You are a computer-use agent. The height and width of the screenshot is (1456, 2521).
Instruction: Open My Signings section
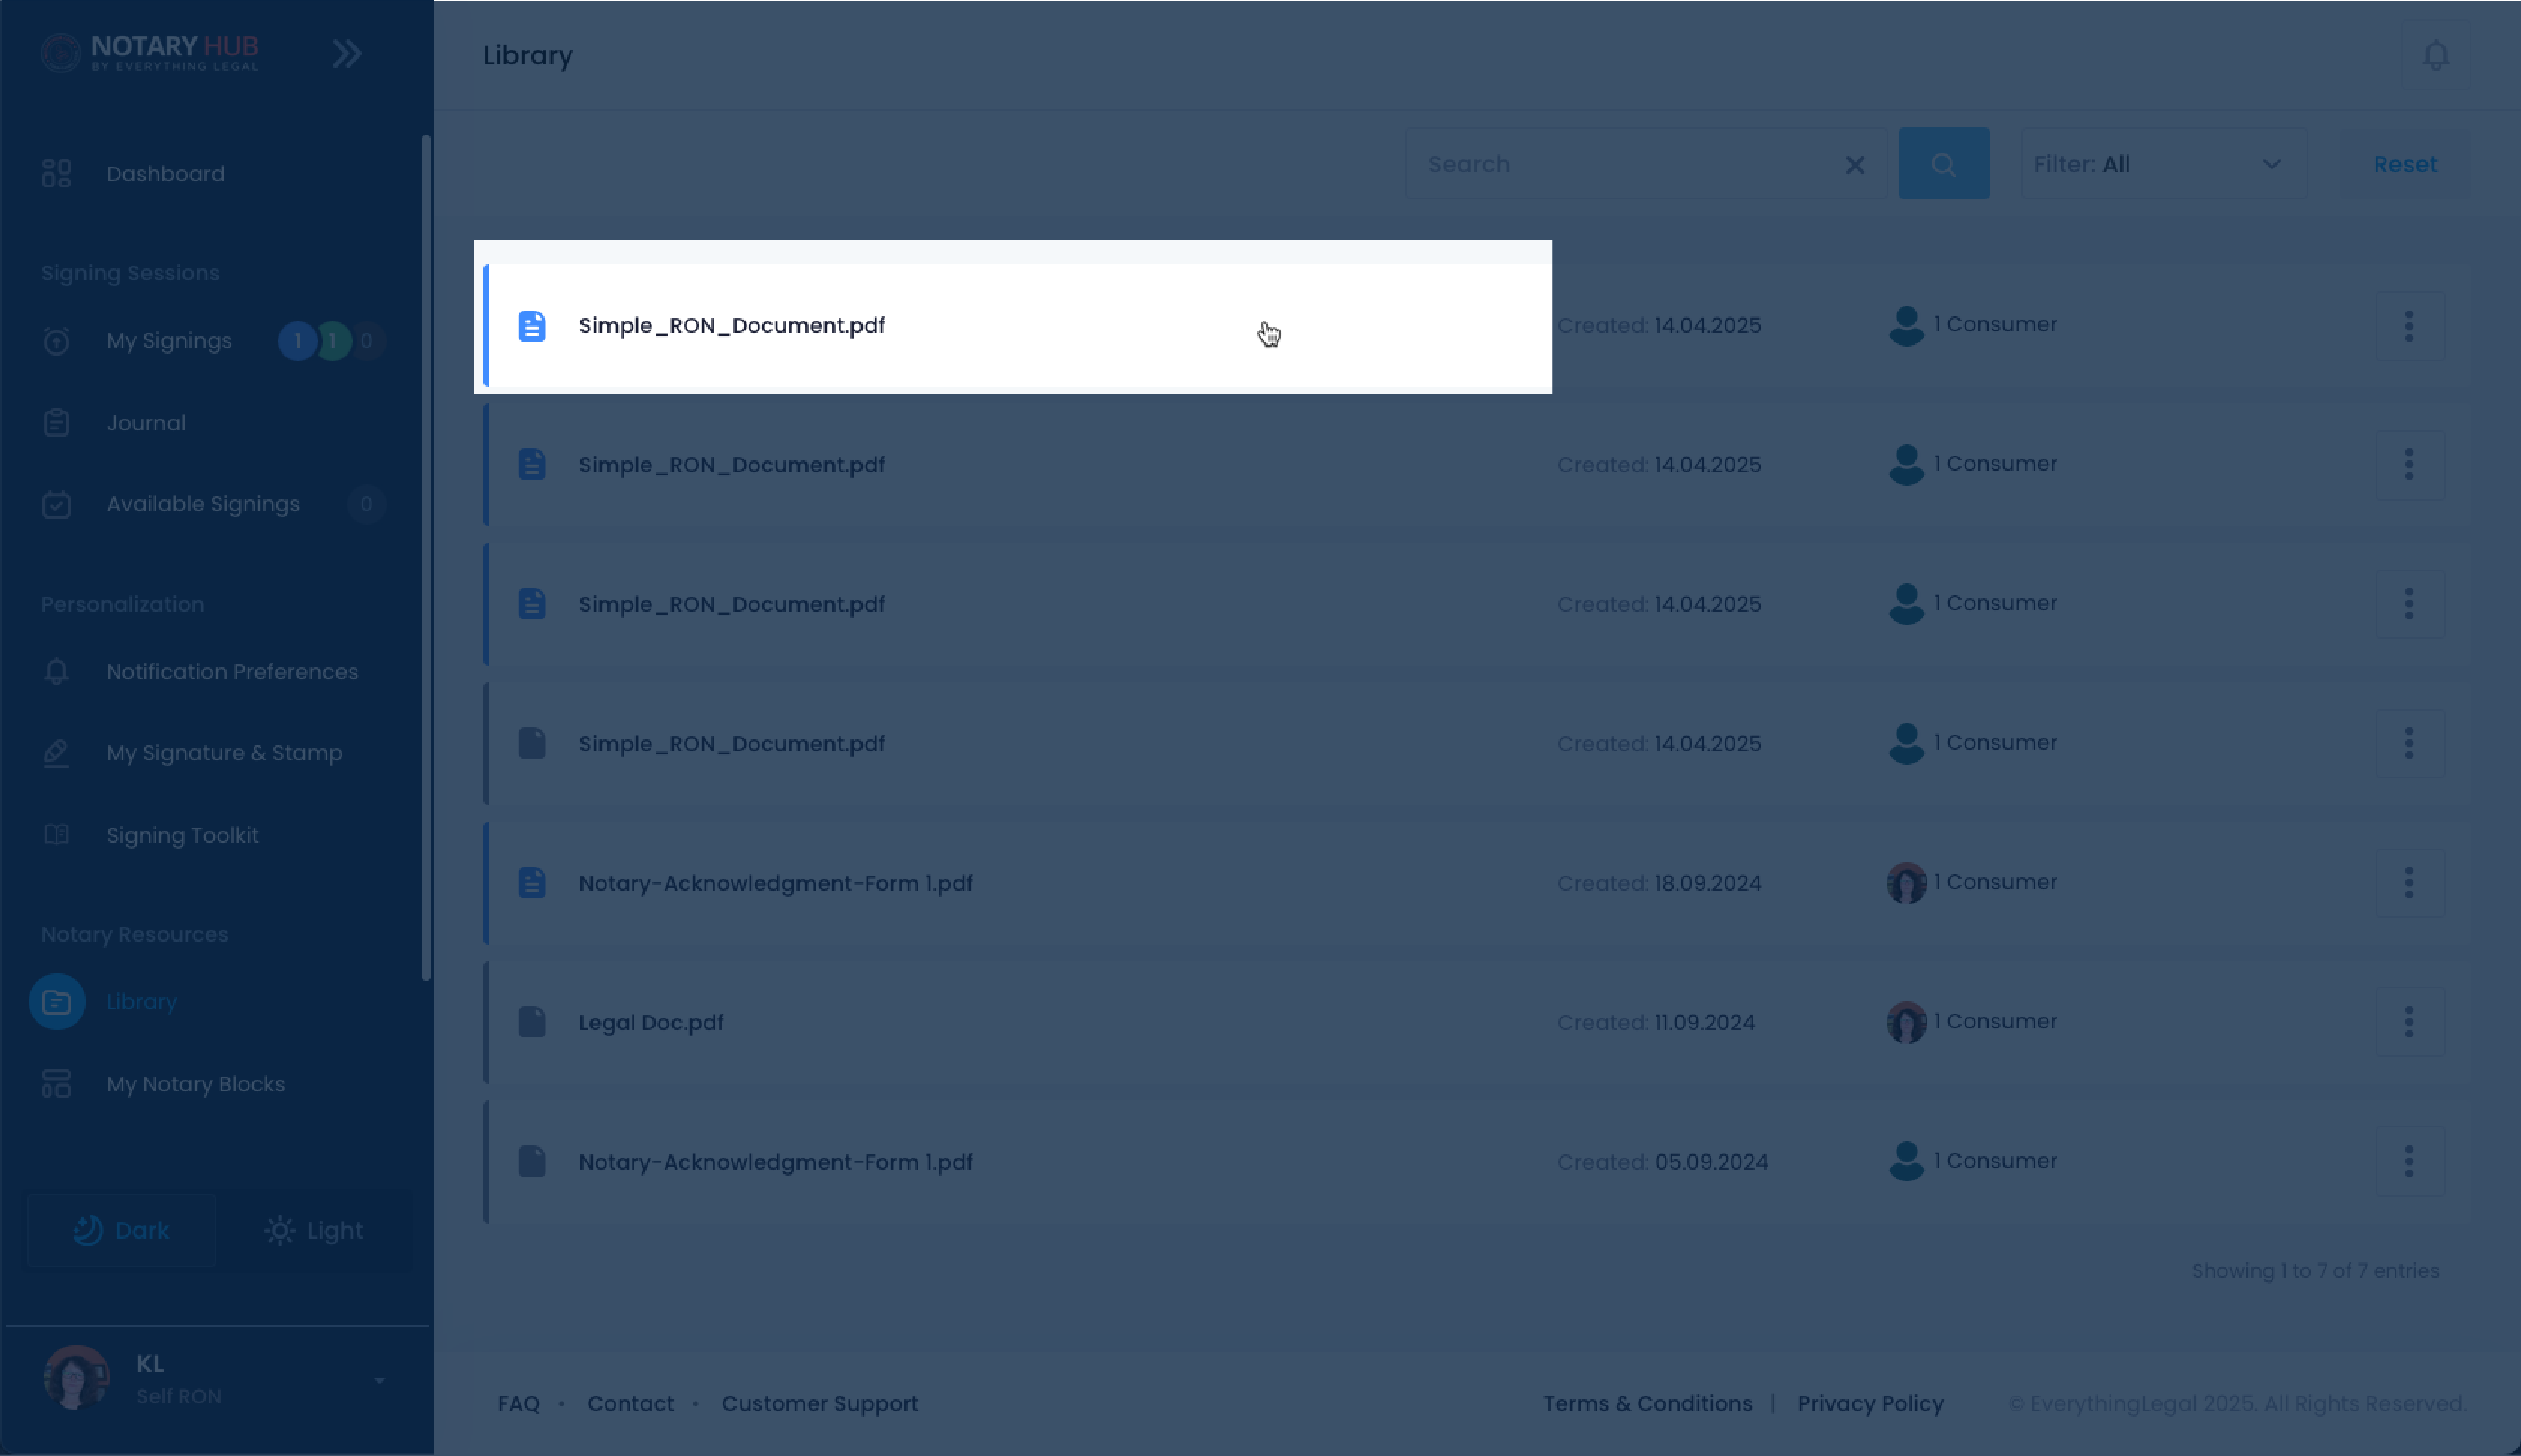tap(169, 341)
